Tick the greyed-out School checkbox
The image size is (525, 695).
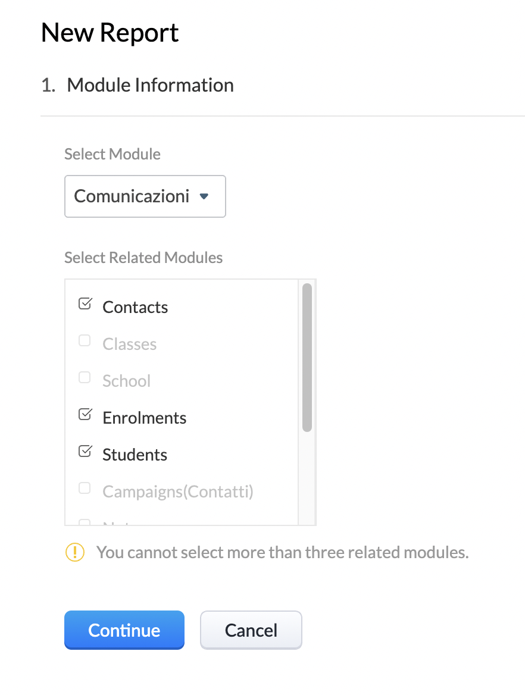click(x=85, y=378)
